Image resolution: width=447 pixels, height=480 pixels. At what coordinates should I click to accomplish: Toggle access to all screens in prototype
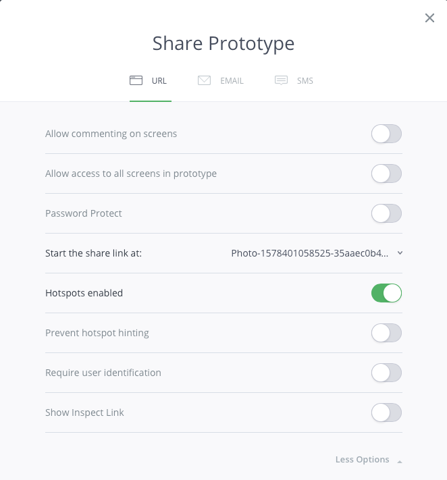pyautogui.click(x=386, y=174)
